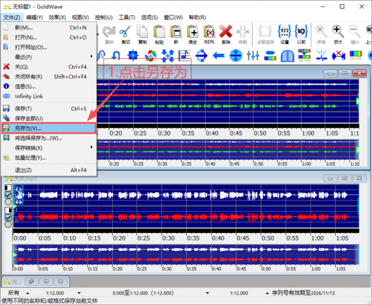
Task: Click the blue circle up-down arrows icon
Action: (x=236, y=56)
